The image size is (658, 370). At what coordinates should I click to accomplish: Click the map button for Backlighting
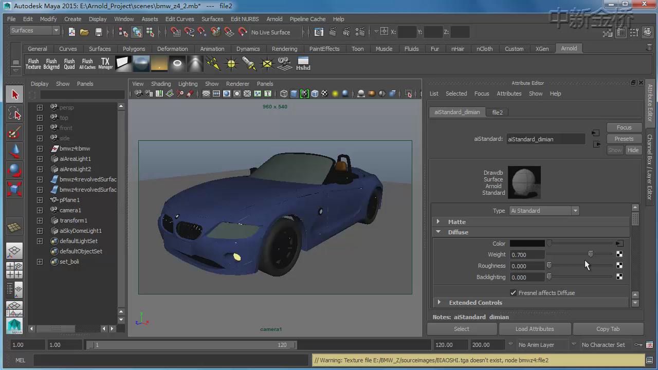click(619, 277)
